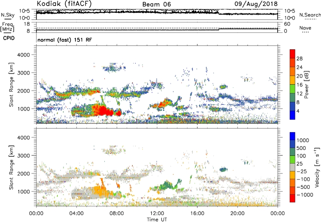Click the 'N.Sky' legend label
Viewport: 321px width, 222px height.
point(8,15)
